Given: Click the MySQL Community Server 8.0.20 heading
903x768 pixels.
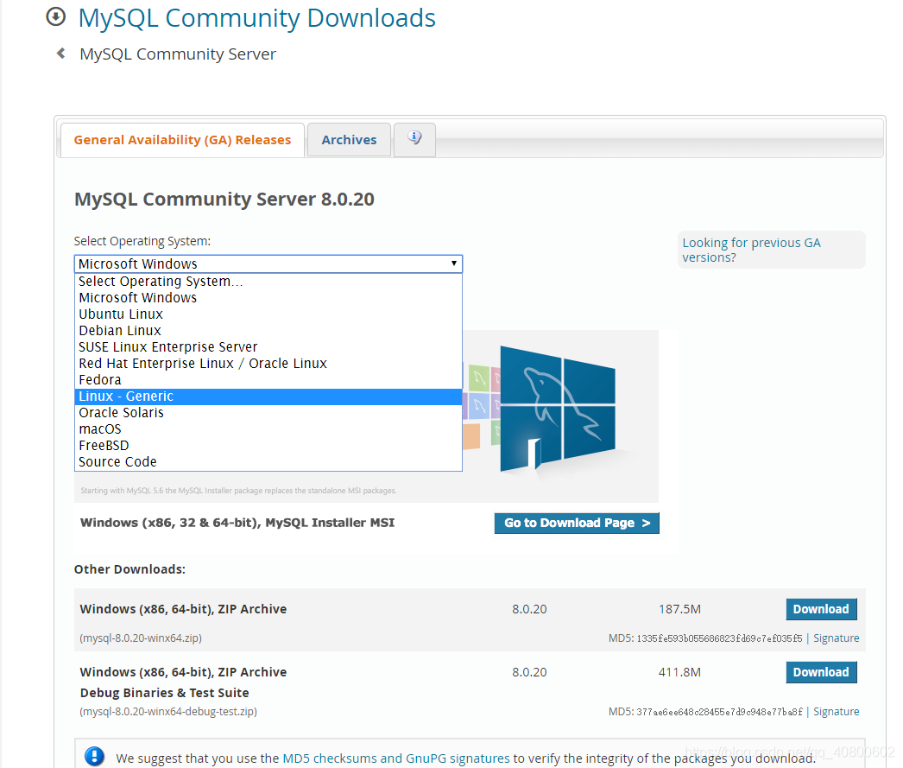Looking at the screenshot, I should (x=224, y=200).
